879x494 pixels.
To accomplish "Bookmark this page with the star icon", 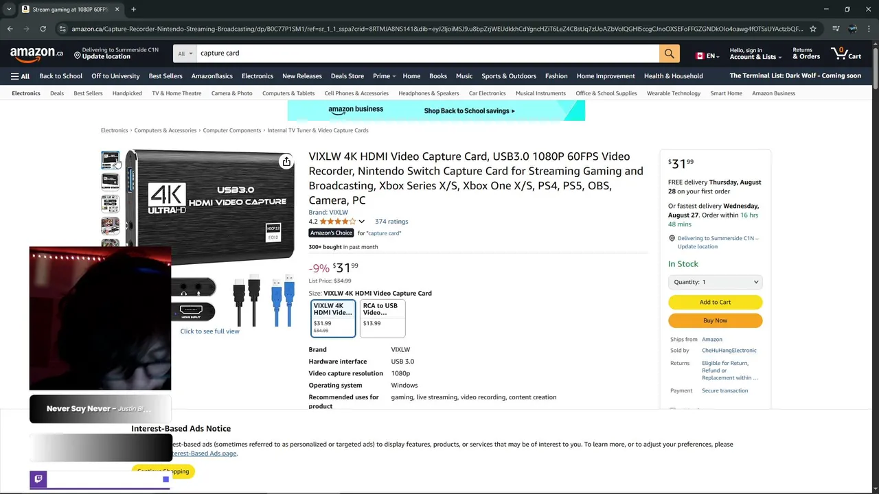I will point(813,29).
